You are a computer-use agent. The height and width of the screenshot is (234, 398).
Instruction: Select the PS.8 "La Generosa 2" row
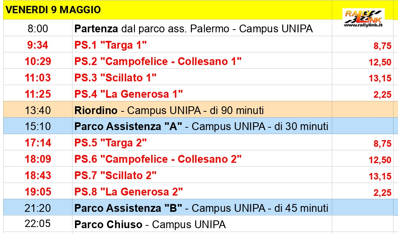(x=198, y=191)
